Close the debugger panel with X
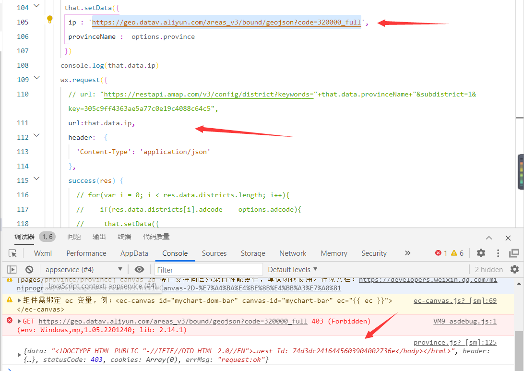The image size is (524, 371). pyautogui.click(x=508, y=238)
